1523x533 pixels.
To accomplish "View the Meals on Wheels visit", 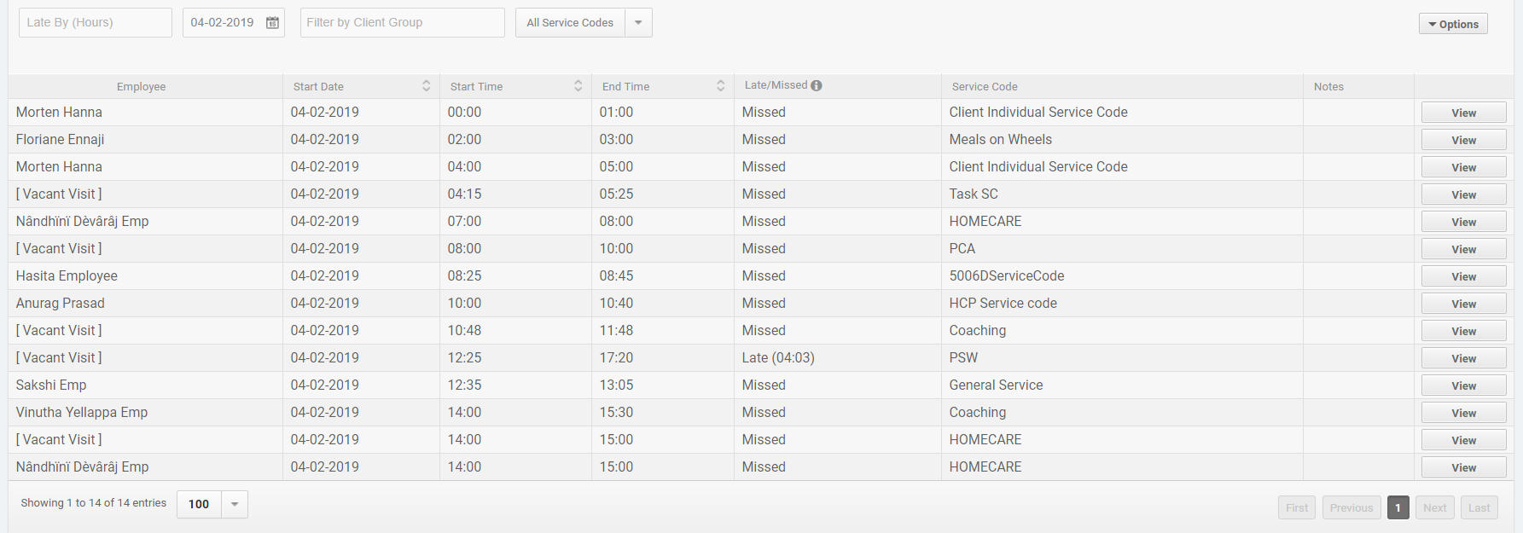I will 1463,141.
